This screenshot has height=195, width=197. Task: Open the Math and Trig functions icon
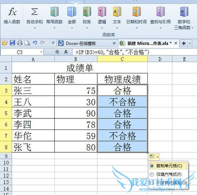point(184,12)
